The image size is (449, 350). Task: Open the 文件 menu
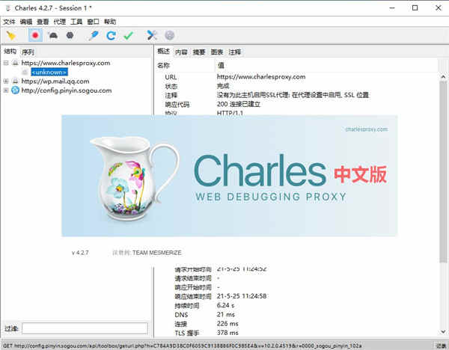(x=9, y=22)
